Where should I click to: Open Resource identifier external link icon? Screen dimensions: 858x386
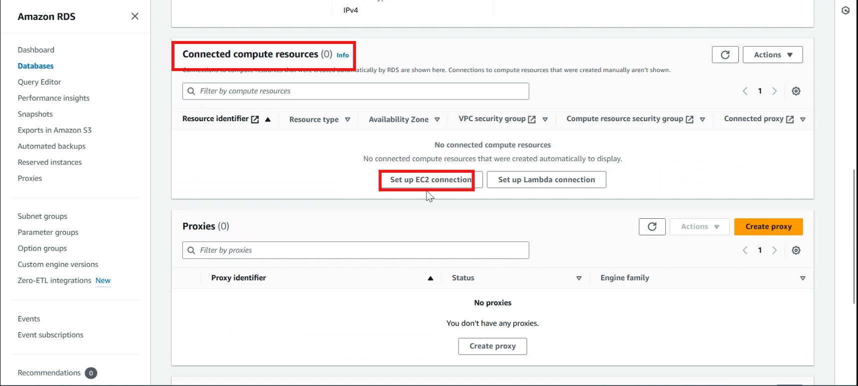255,119
